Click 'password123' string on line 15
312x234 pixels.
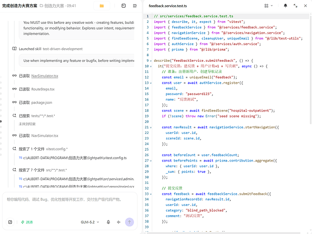coord(198,94)
